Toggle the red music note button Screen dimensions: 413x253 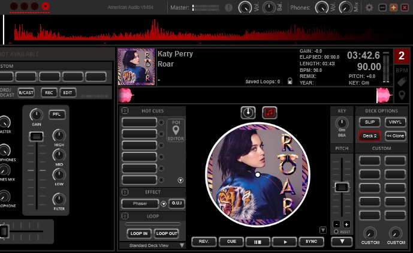coord(270,113)
